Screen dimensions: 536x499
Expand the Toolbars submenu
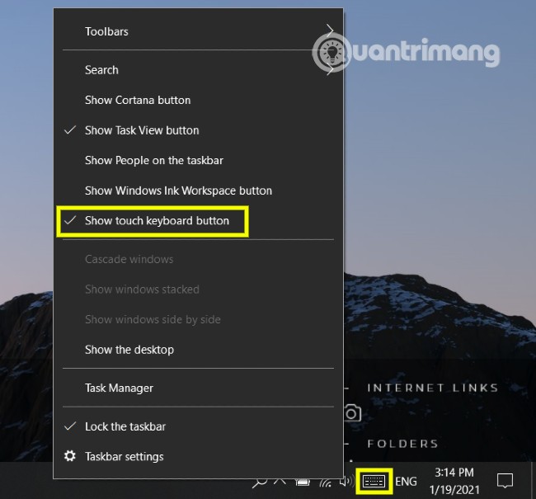tap(198, 31)
